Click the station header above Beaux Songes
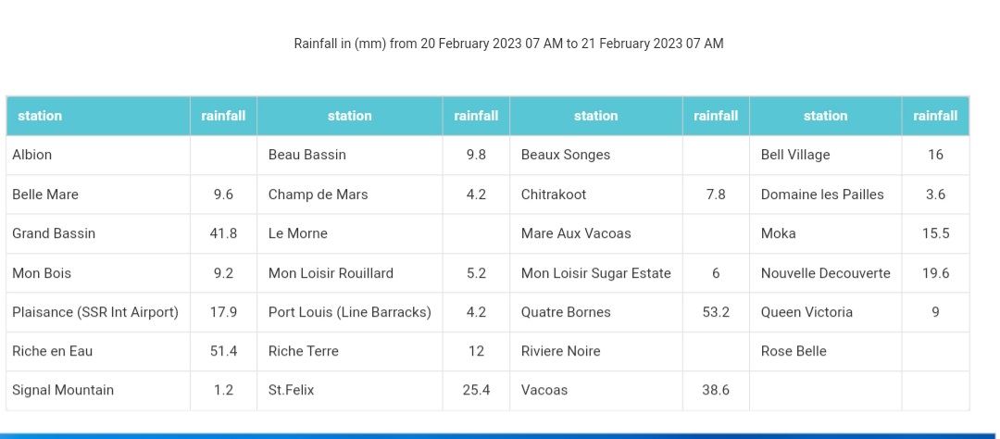 point(595,116)
